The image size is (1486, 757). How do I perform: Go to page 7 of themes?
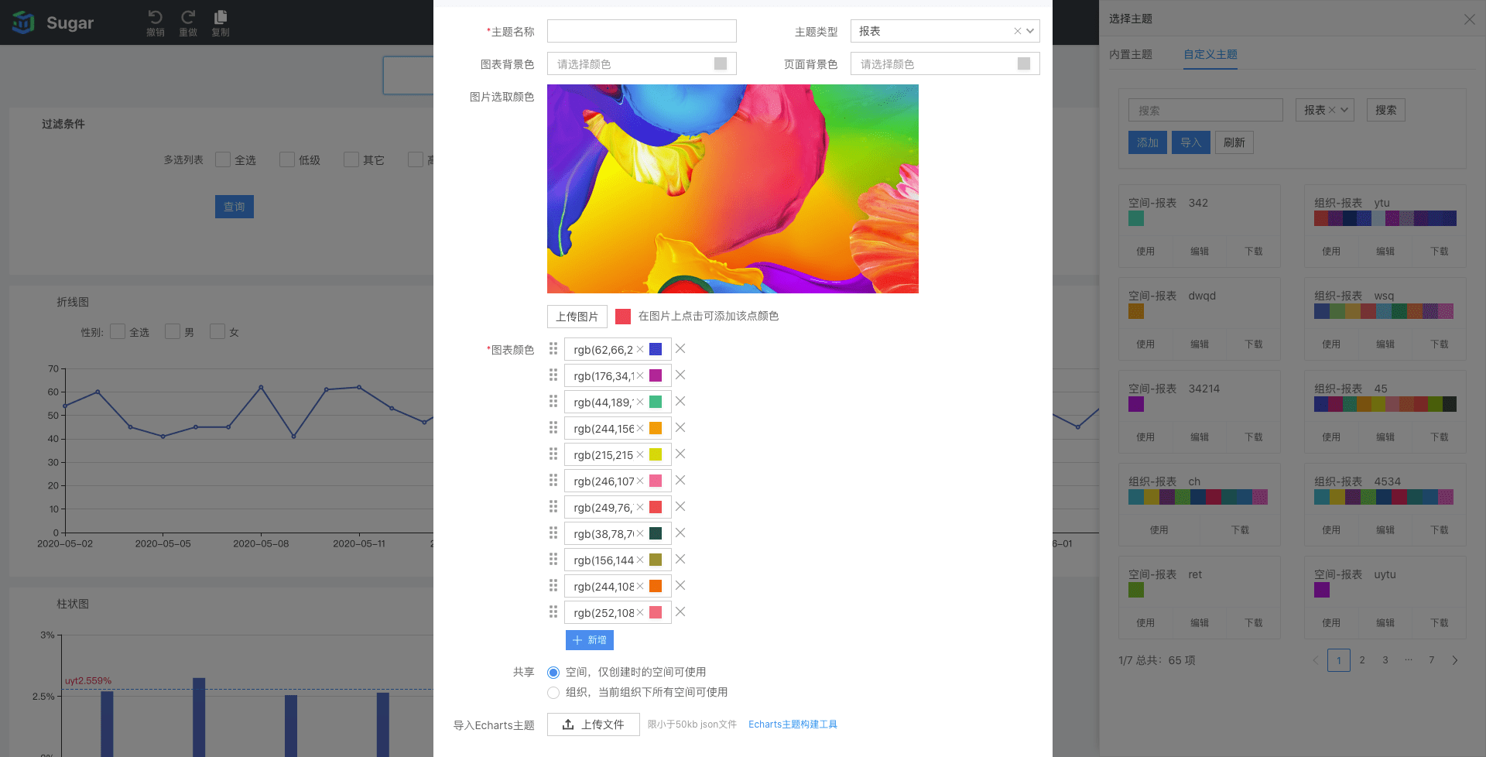pyautogui.click(x=1432, y=660)
